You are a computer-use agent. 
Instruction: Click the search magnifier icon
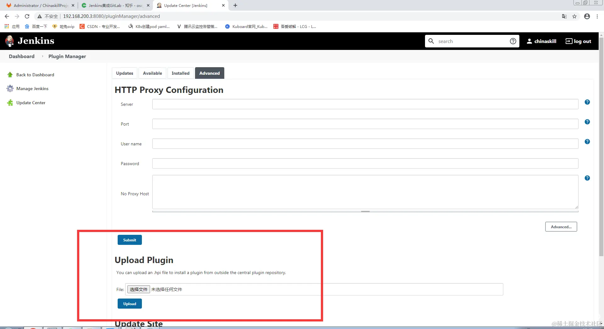[x=431, y=41]
